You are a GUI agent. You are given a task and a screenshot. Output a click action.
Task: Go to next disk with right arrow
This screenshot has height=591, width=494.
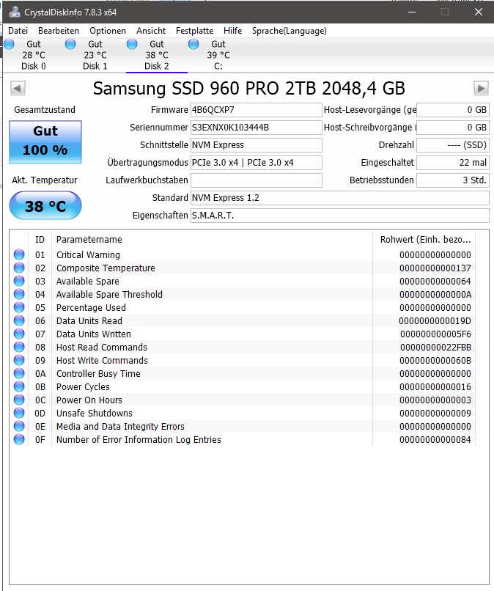481,89
